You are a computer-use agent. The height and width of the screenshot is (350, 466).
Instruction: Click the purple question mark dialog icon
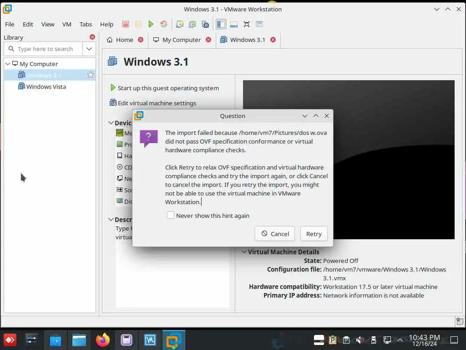[149, 138]
